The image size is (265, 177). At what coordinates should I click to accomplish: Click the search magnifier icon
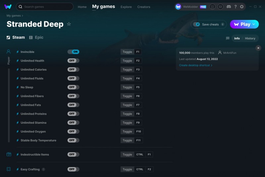(21, 7)
